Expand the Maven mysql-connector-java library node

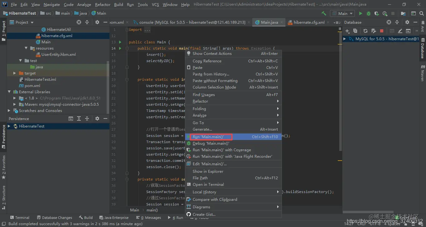tap(15, 104)
